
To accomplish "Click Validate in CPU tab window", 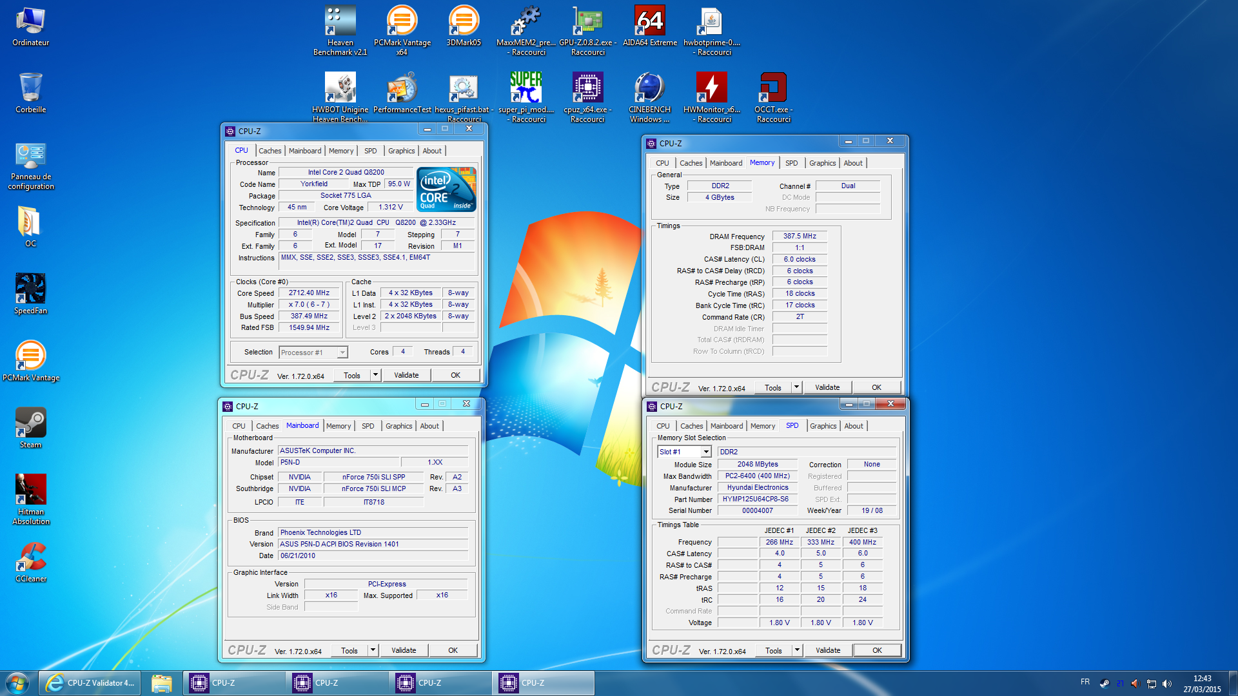I will click(406, 375).
